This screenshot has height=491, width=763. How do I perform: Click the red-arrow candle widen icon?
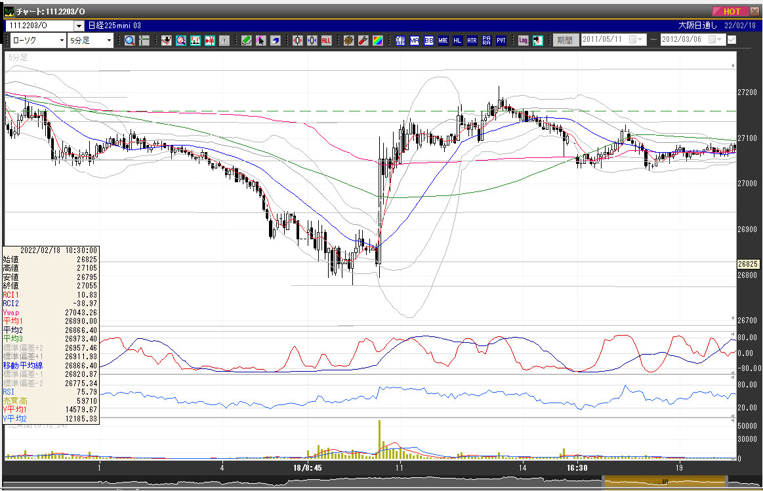pyautogui.click(x=298, y=41)
